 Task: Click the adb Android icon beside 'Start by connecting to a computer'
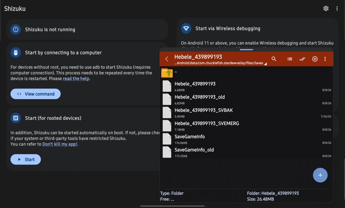(x=16, y=53)
